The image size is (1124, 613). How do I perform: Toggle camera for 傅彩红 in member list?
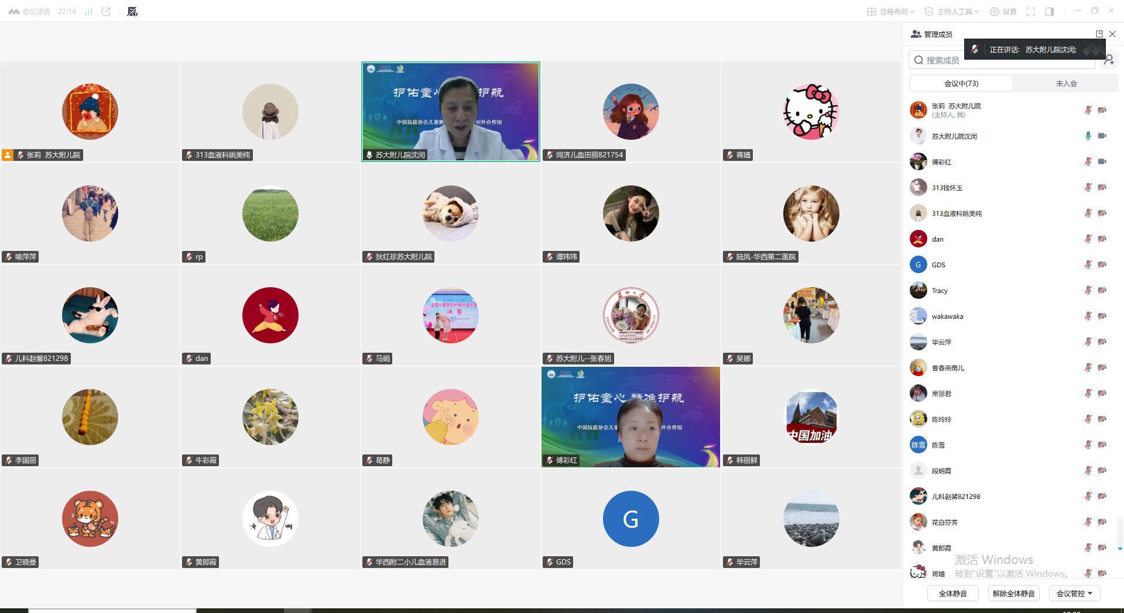click(1102, 162)
